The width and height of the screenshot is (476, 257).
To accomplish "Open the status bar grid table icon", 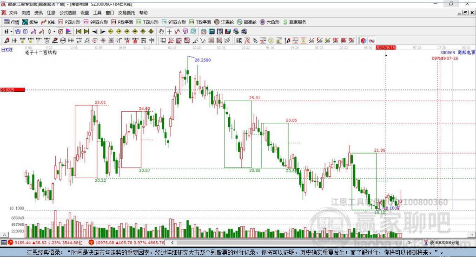I will tap(4, 243).
